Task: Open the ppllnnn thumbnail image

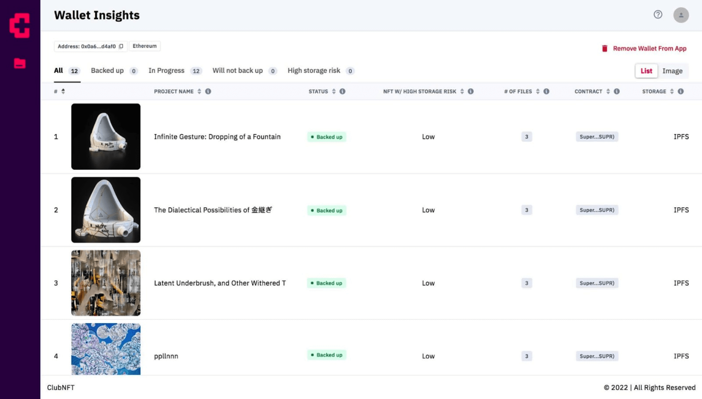Action: [x=106, y=349]
